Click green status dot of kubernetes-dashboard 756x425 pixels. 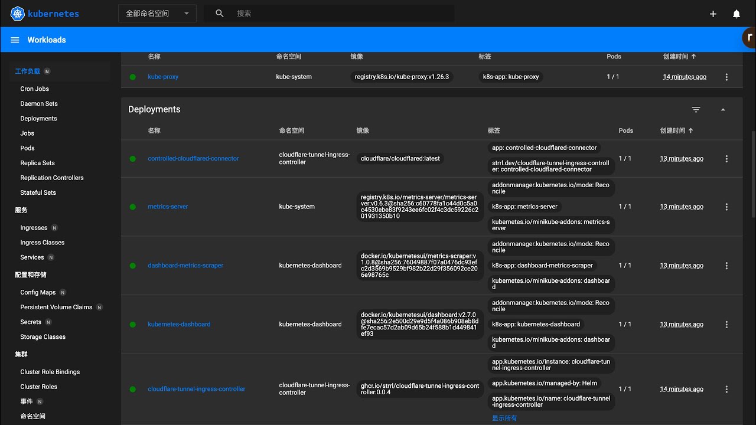[x=133, y=324]
